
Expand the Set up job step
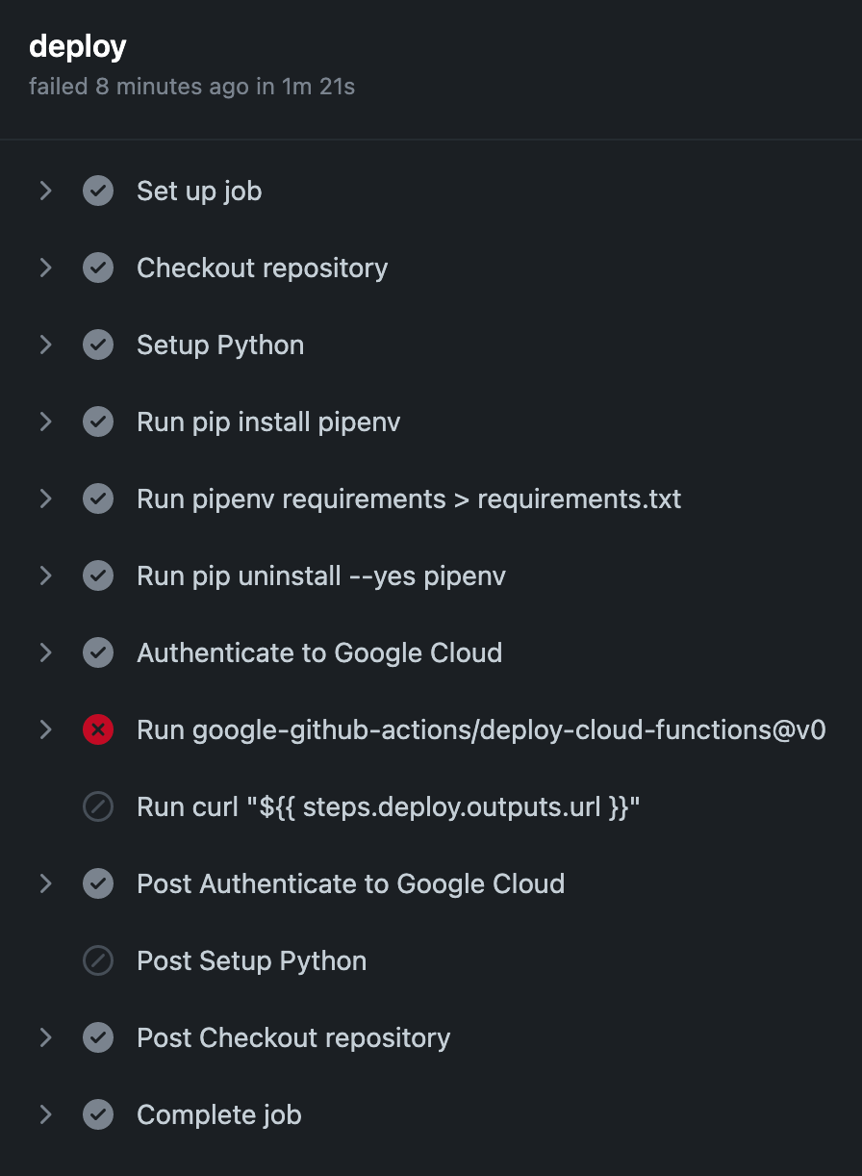(45, 191)
